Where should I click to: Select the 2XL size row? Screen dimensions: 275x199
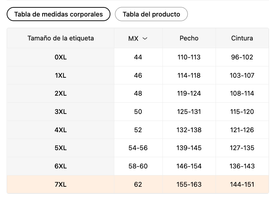click(138, 94)
